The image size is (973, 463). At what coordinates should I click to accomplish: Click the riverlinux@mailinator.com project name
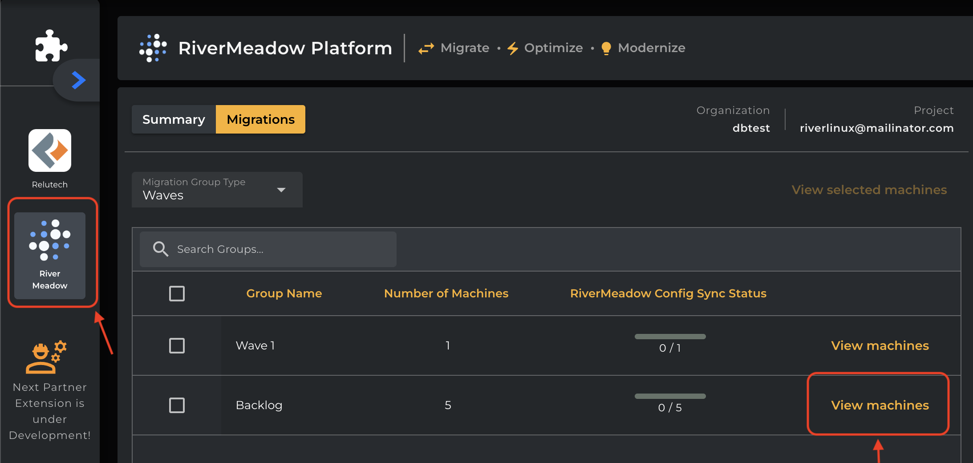click(877, 128)
